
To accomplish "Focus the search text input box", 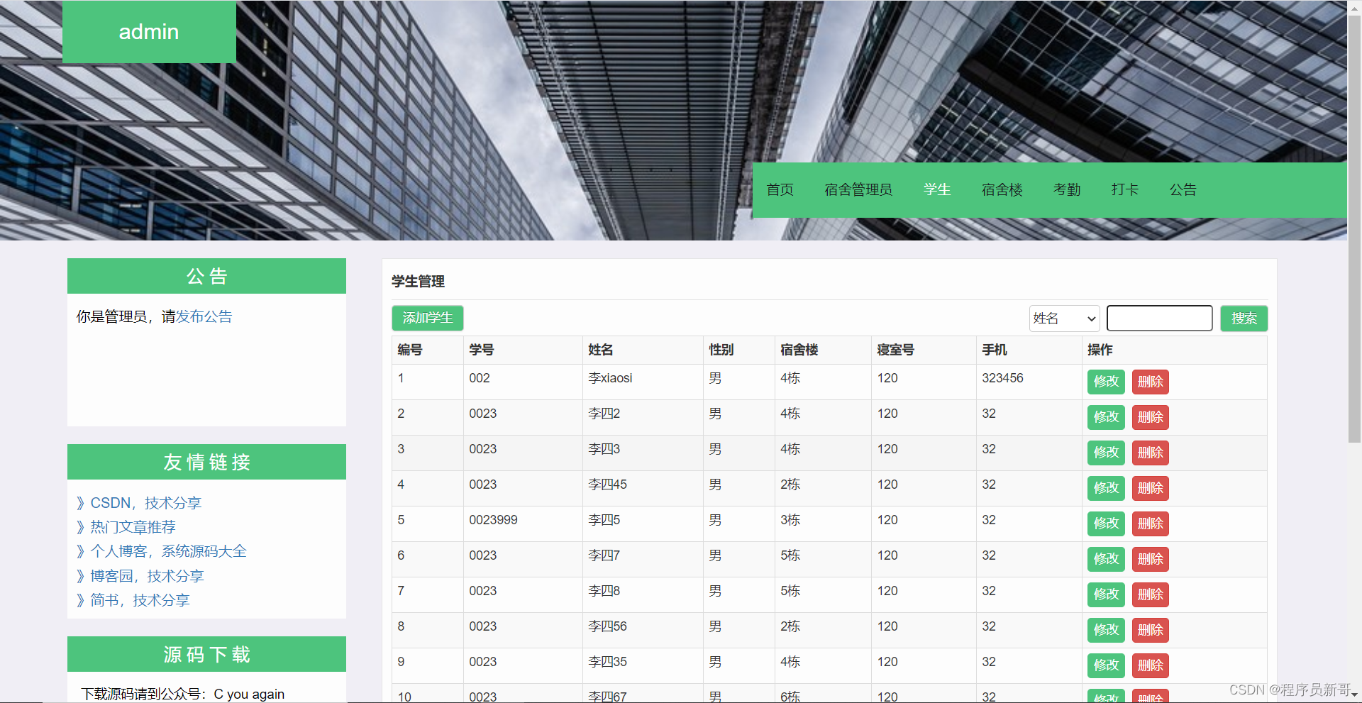I will click(x=1160, y=319).
